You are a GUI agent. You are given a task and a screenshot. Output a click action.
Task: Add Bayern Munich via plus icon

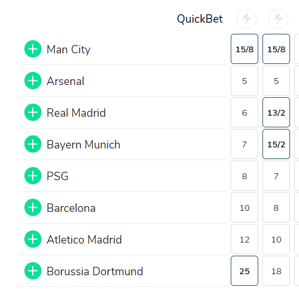33,144
